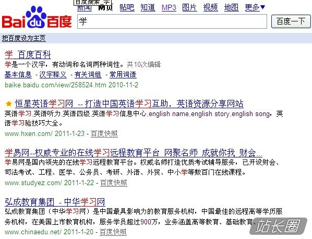Click the 把百度设为主页 link

(23, 38)
